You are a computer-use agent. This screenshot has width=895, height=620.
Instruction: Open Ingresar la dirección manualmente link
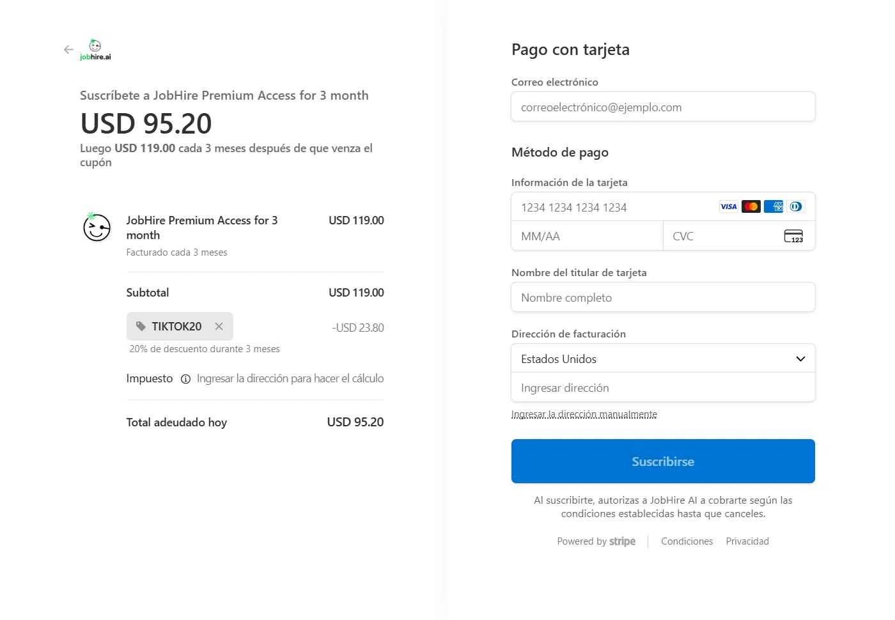tap(584, 414)
